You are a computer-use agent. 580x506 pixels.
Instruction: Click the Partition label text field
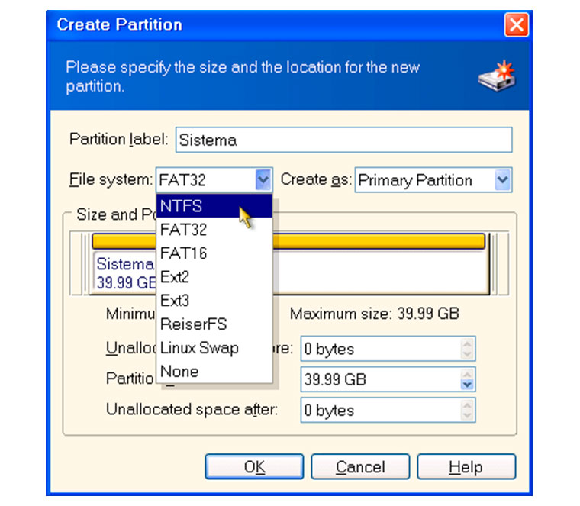point(344,140)
